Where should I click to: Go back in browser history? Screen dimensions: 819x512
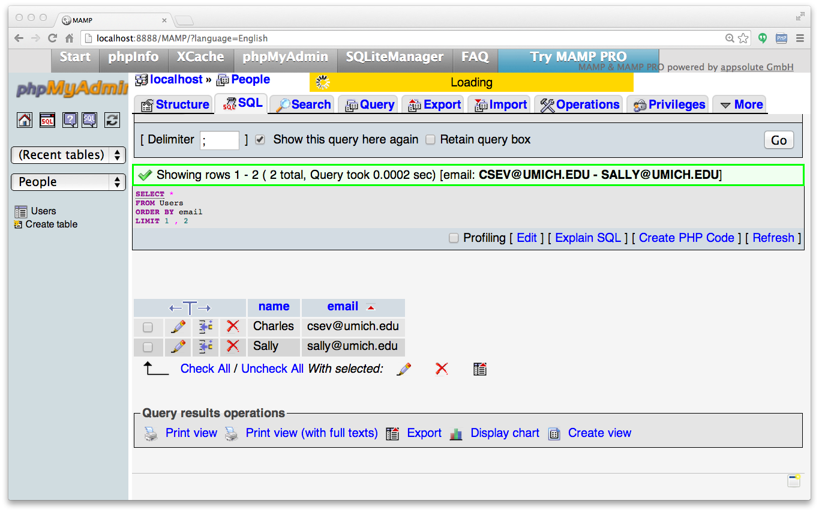tap(19, 38)
